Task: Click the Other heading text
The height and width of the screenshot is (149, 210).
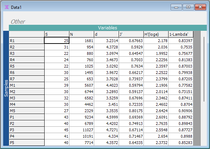Action: click(x=18, y=22)
